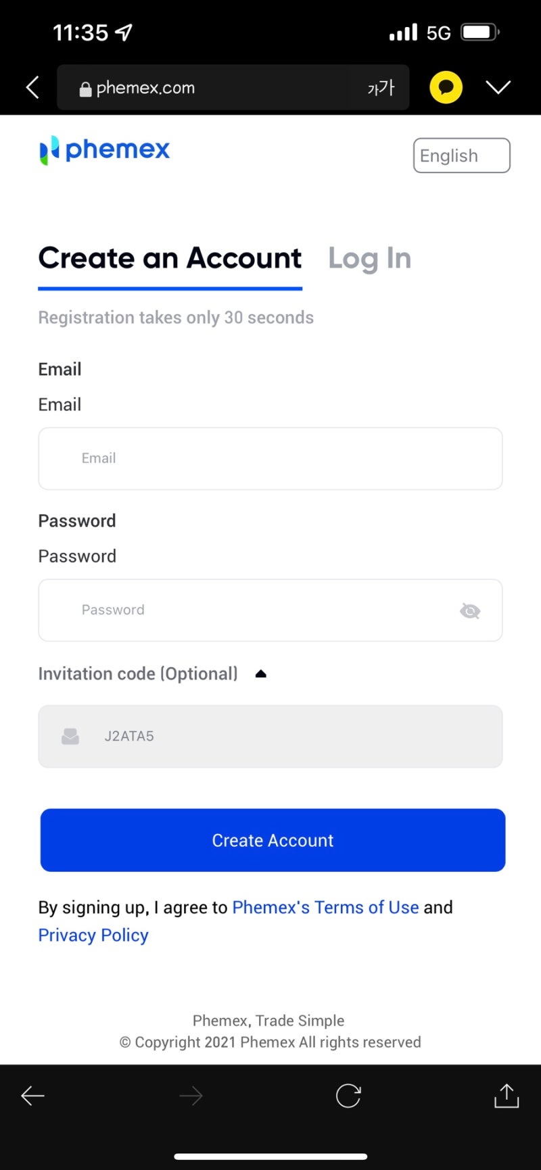
Task: Tap the blue Create Account button
Action: 273,840
